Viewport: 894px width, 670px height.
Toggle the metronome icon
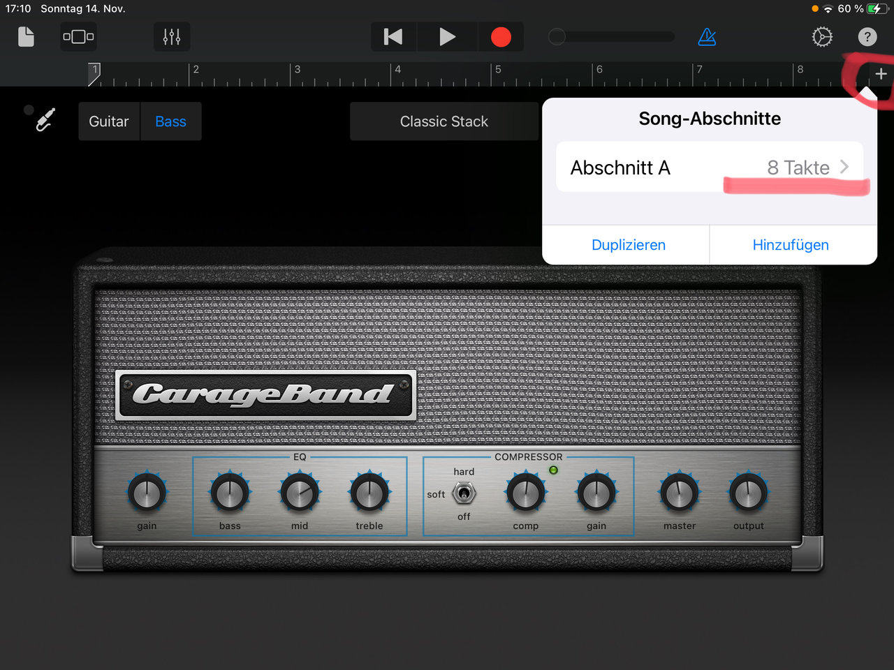(707, 37)
